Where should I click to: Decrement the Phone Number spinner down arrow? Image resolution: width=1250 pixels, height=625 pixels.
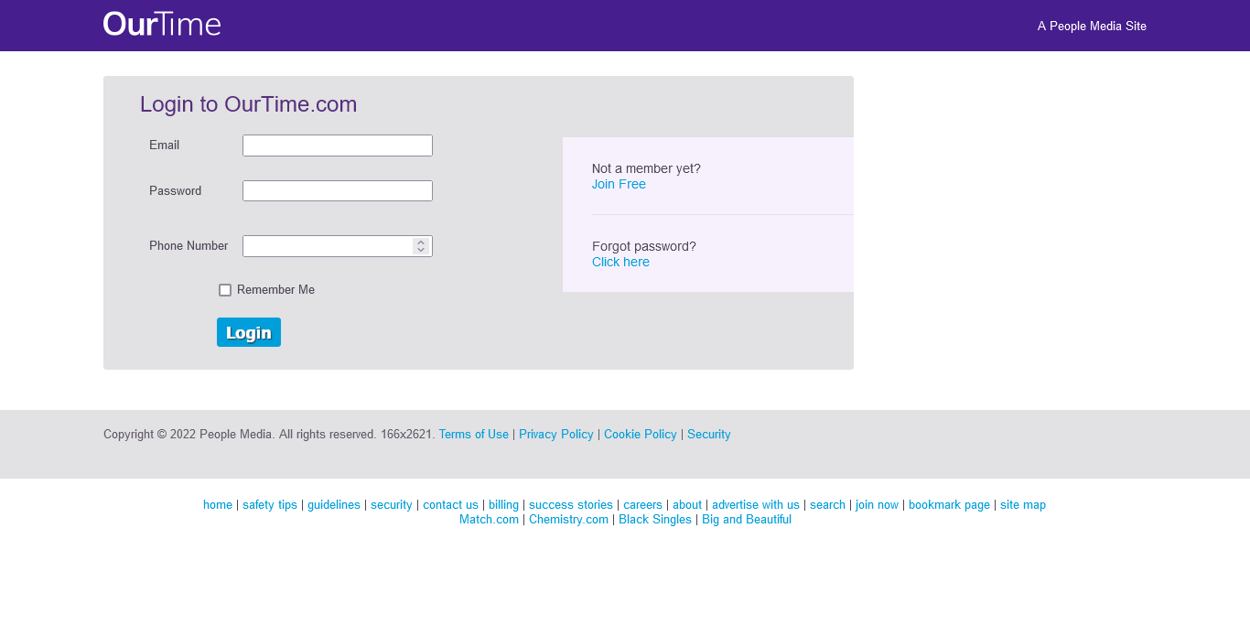click(421, 250)
